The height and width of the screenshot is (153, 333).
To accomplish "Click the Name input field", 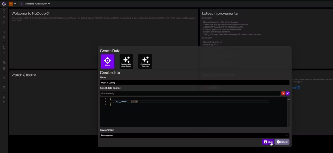I will (195, 83).
